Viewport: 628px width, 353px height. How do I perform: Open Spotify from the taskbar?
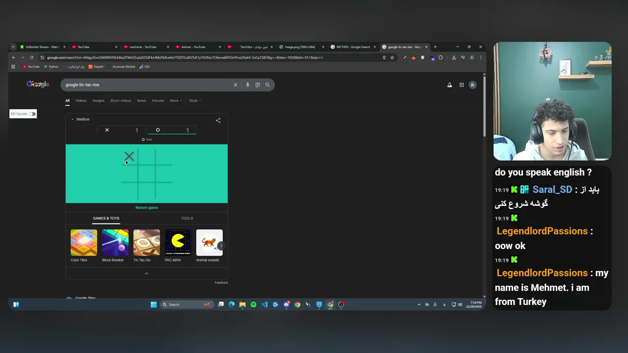click(x=253, y=304)
